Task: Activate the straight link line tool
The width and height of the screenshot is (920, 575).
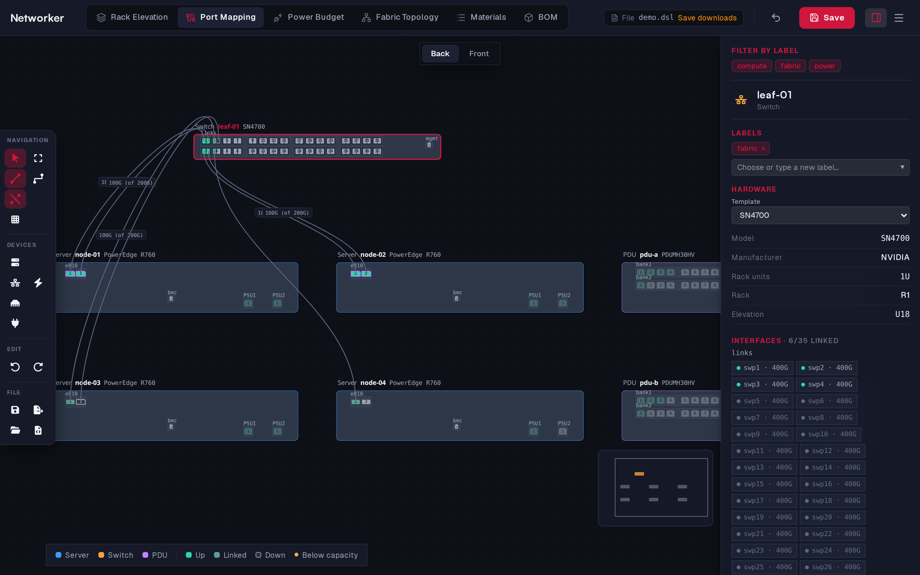Action: 15,179
